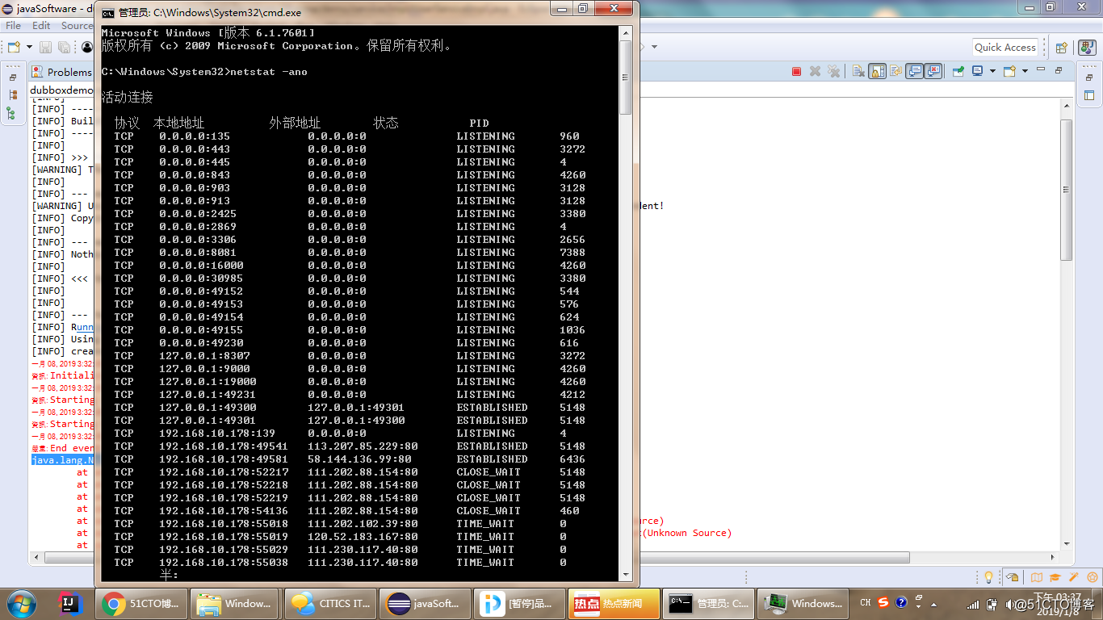
Task: Click foreign address 113.207.85.229:80
Action: 363,446
